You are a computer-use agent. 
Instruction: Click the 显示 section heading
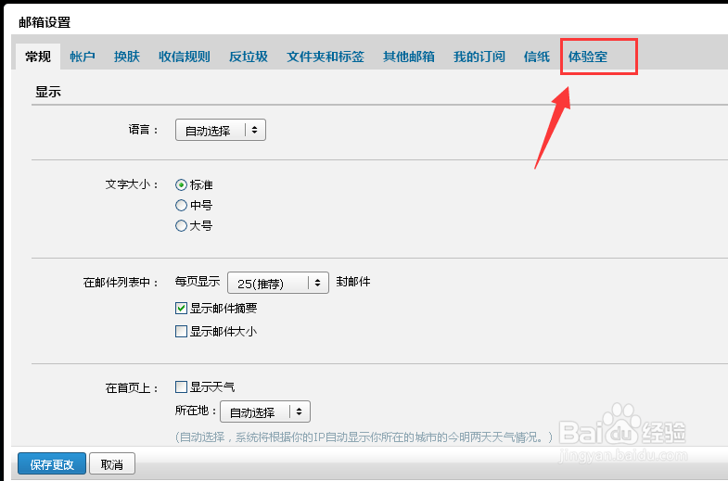point(48,92)
